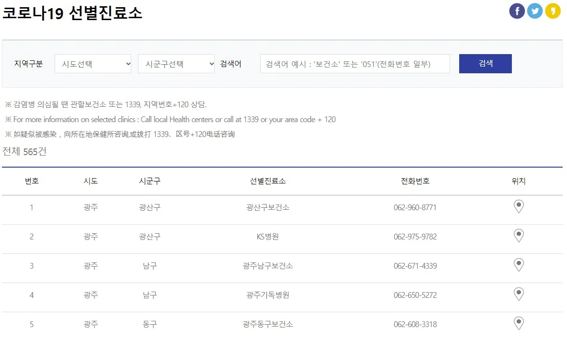Open the 시군구선택 district dropdown
The width and height of the screenshot is (567, 340).
click(x=176, y=63)
